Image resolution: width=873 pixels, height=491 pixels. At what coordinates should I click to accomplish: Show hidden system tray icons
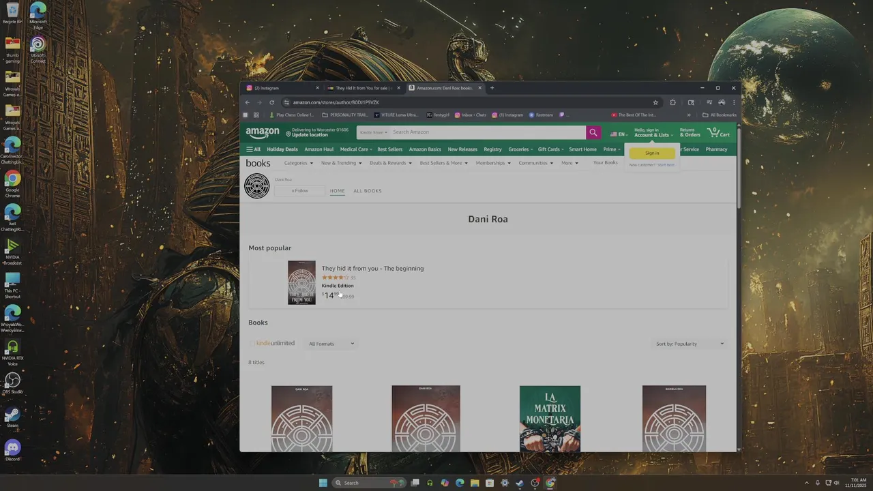pos(807,483)
